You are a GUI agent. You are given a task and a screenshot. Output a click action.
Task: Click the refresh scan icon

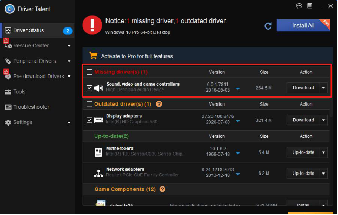(268, 26)
